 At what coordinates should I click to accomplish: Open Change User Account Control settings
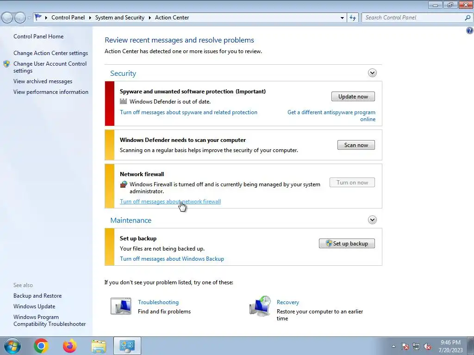[x=50, y=67]
